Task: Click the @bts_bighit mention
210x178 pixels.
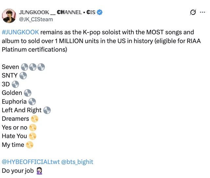Action: pos(78,162)
